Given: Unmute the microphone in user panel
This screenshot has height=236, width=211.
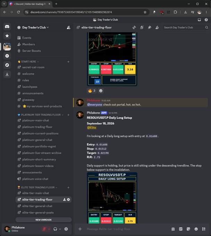Looking at the screenshot, I should (44, 229).
